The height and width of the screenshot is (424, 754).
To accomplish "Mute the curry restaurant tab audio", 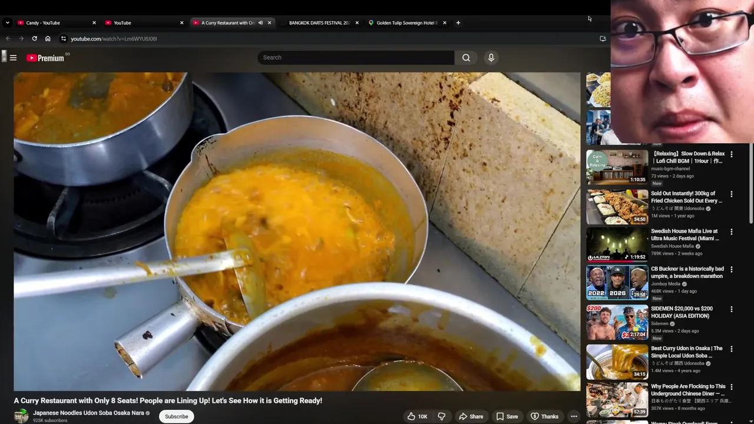I will point(260,23).
